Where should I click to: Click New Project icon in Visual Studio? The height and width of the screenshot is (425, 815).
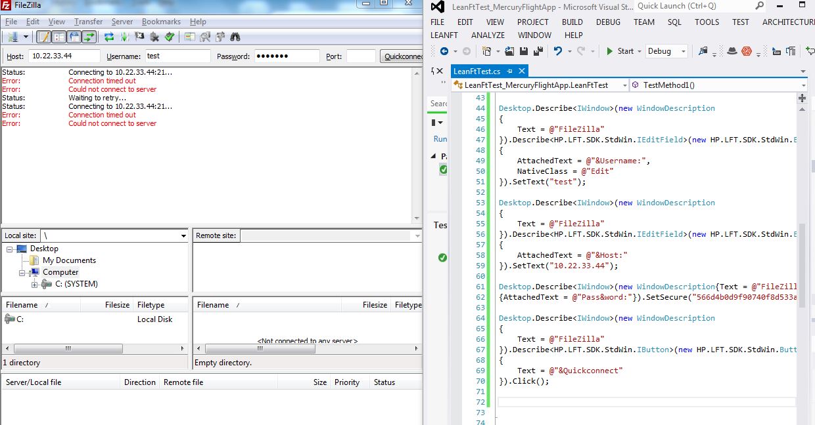click(x=487, y=51)
